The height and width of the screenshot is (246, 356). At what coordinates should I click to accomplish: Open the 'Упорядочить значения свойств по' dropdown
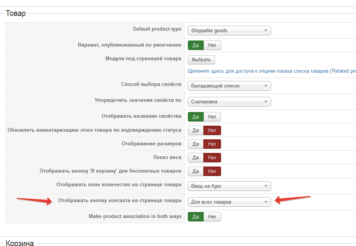coord(229,102)
